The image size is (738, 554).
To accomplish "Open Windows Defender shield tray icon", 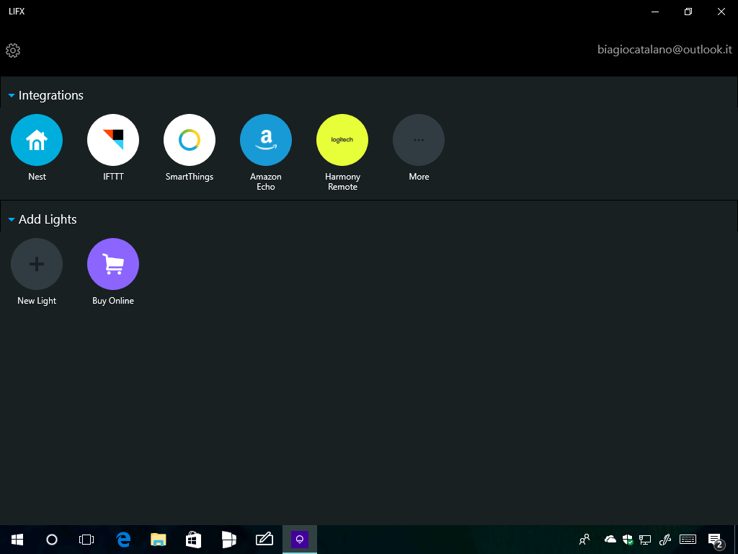I will [628, 540].
